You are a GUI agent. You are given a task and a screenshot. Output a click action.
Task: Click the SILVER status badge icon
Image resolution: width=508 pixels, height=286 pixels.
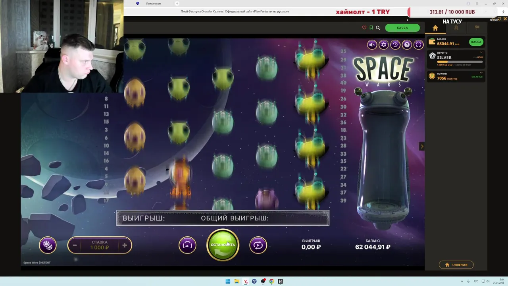tap(432, 56)
